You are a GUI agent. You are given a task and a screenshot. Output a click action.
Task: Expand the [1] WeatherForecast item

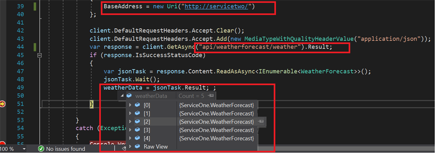(130, 114)
